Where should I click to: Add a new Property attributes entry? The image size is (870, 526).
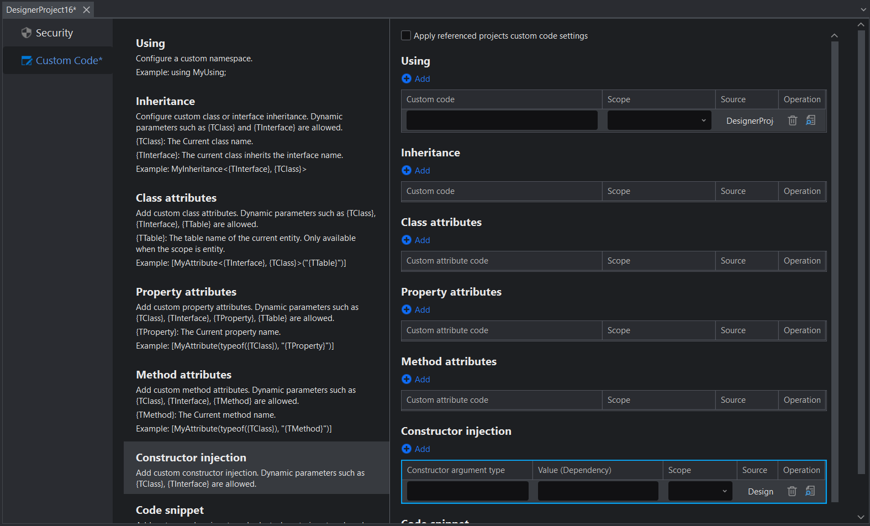tap(415, 309)
